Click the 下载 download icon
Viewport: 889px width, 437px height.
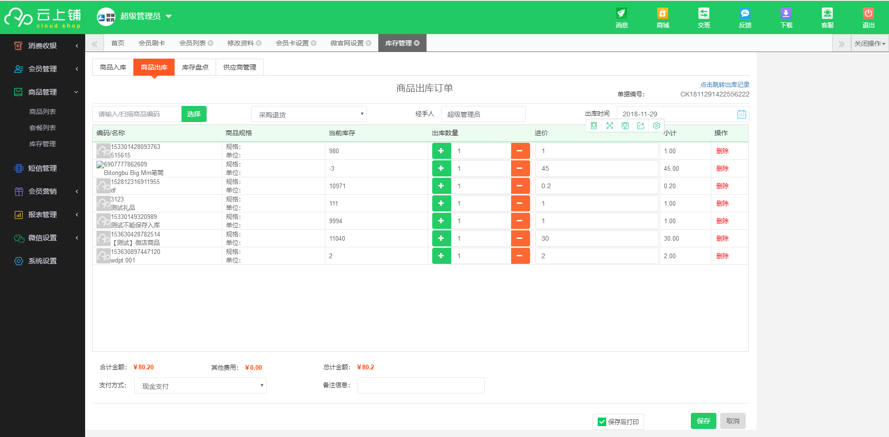tap(786, 17)
